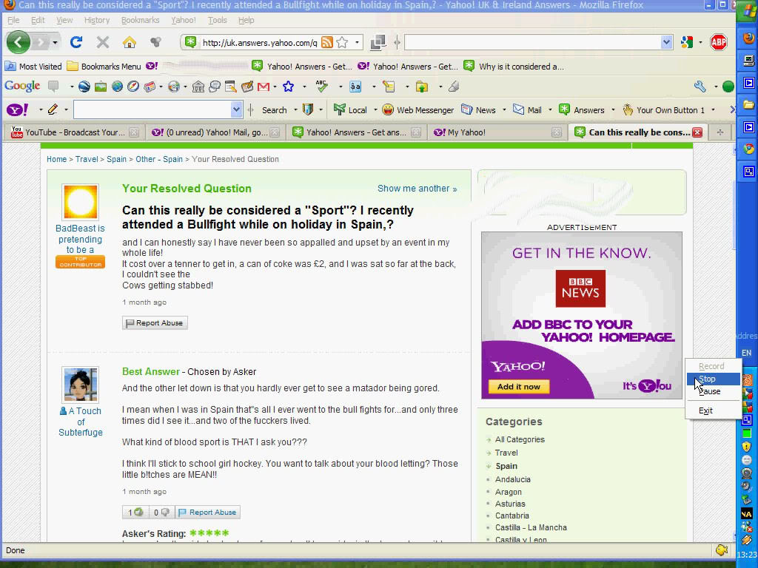Open the History menu
The width and height of the screenshot is (758, 568).
click(97, 20)
